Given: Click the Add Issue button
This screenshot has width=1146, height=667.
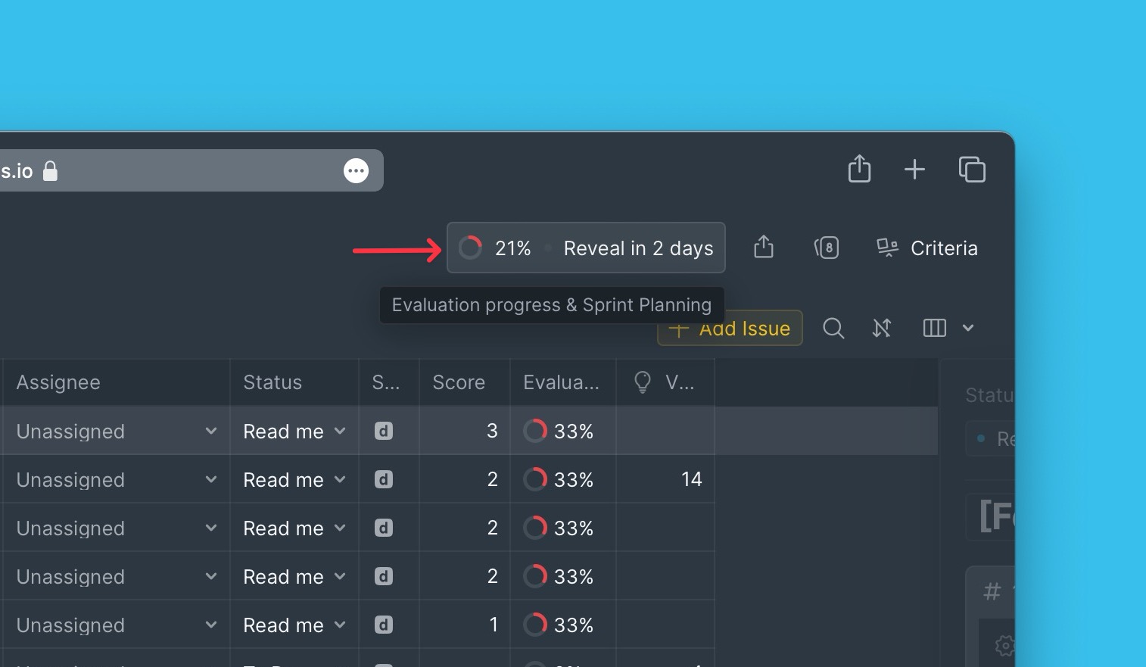Looking at the screenshot, I should pos(729,328).
